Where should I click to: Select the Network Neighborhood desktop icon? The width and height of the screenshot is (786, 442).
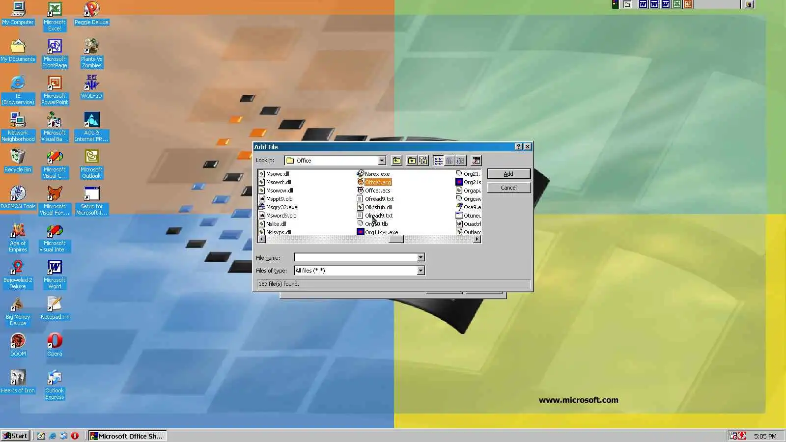point(18,127)
